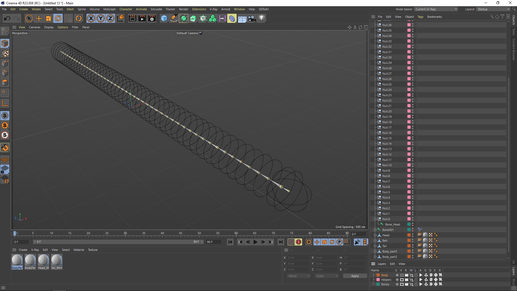Toggle timeline sound playback speaker icon
The height and width of the screenshot is (291, 517).
pos(357,242)
